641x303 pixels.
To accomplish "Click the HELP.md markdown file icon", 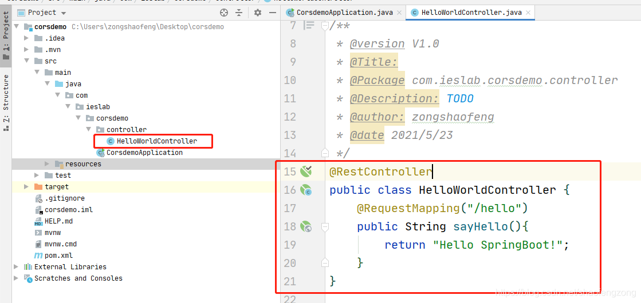I will pyautogui.click(x=38, y=221).
